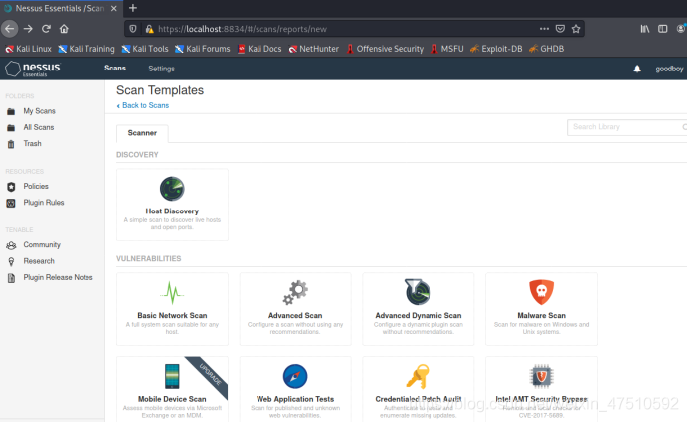Viewport: 688px width, 422px height.
Task: Open the Mobile Device Scan phone icon
Action: (172, 376)
